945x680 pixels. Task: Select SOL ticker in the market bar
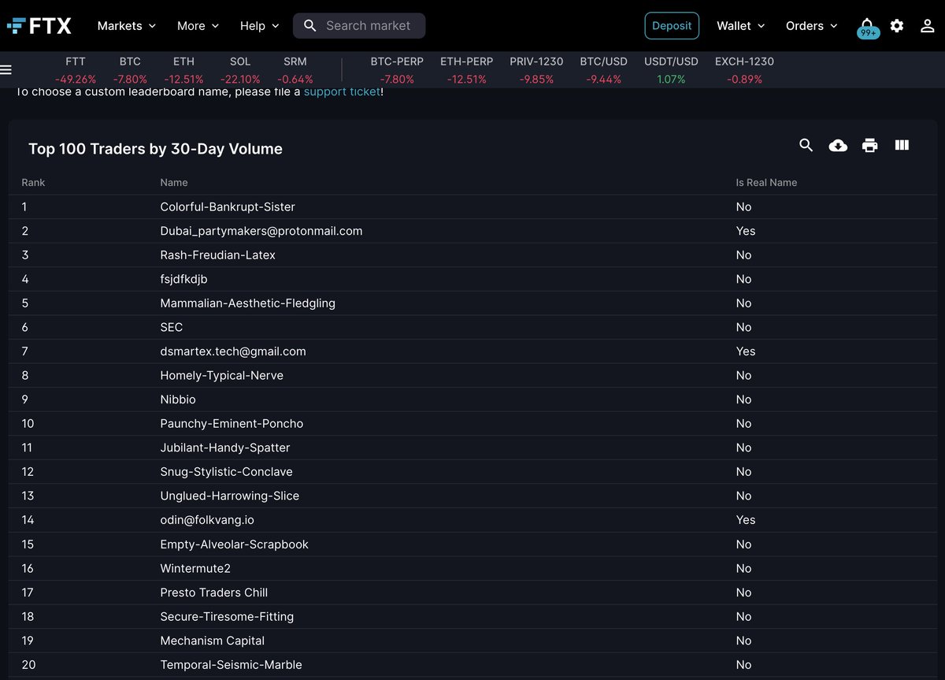click(240, 70)
